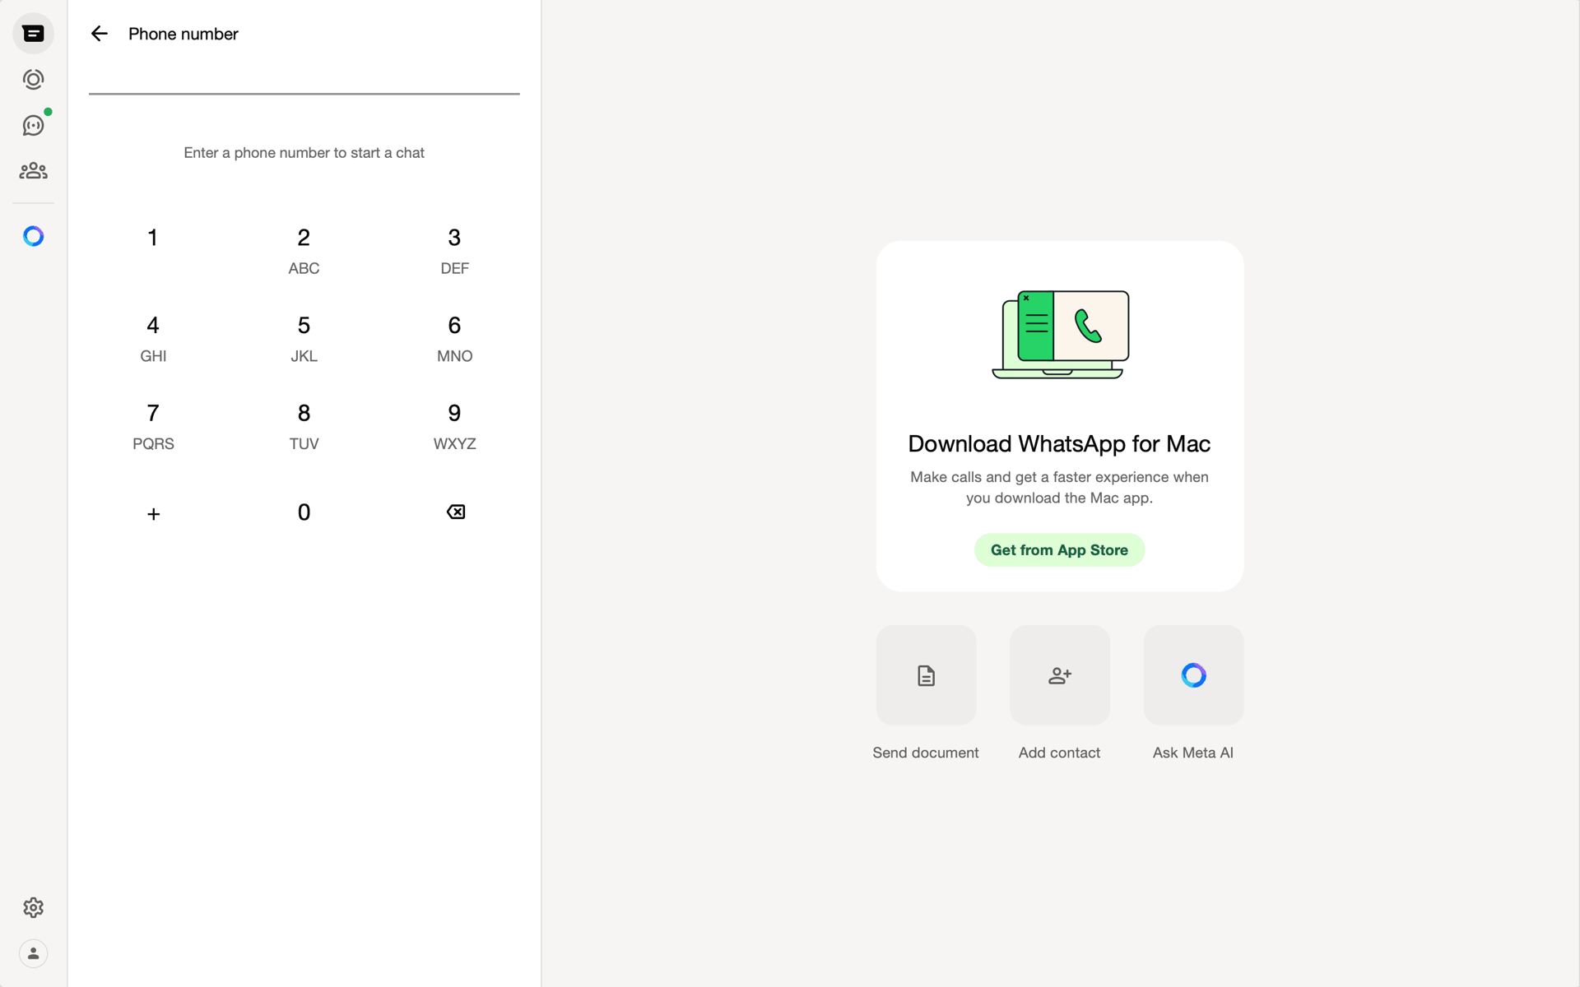1580x987 pixels.
Task: Tap dial pad key 4 GHI
Action: click(x=153, y=338)
